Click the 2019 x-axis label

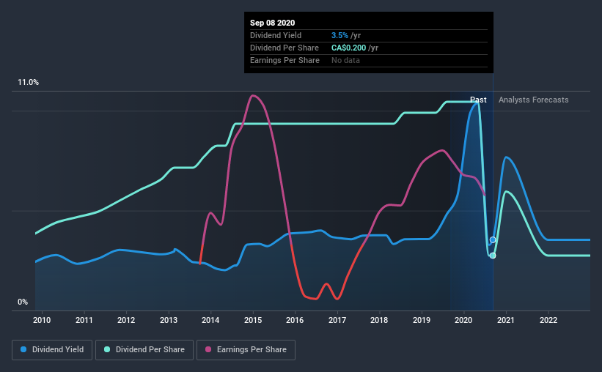coord(422,320)
